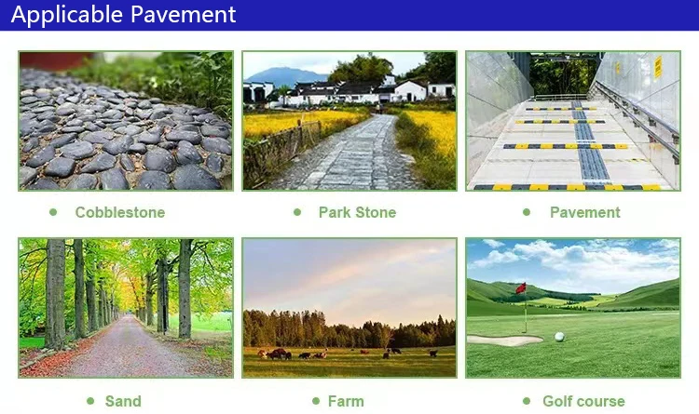Click the 'Pavement' caption under ramp photo
The width and height of the screenshot is (699, 414).
(x=585, y=212)
